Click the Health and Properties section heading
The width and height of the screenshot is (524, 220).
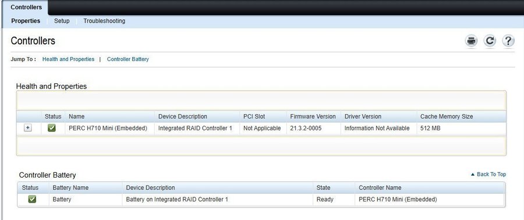coord(51,86)
